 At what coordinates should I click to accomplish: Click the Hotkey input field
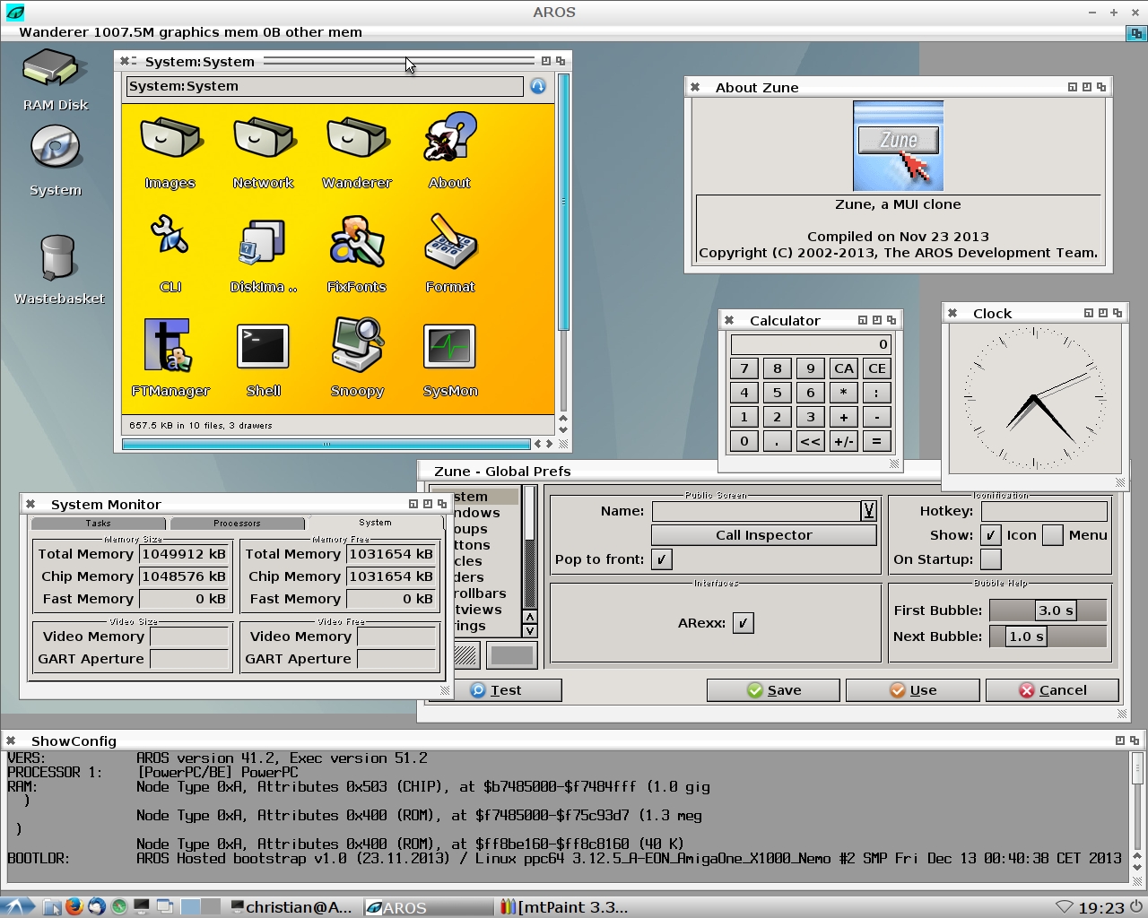(1044, 511)
